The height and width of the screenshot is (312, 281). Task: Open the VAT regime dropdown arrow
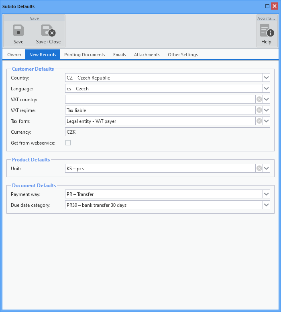click(x=266, y=110)
